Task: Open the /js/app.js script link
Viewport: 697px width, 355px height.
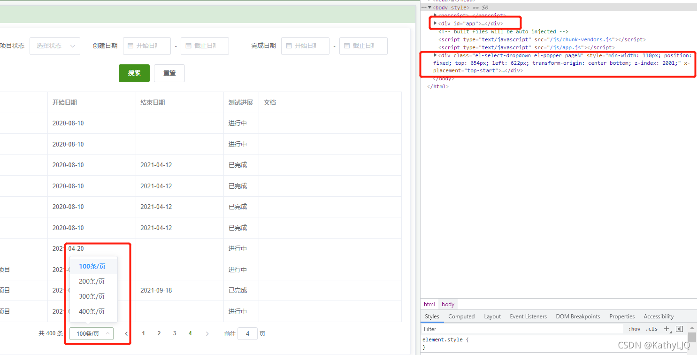Action: (566, 47)
